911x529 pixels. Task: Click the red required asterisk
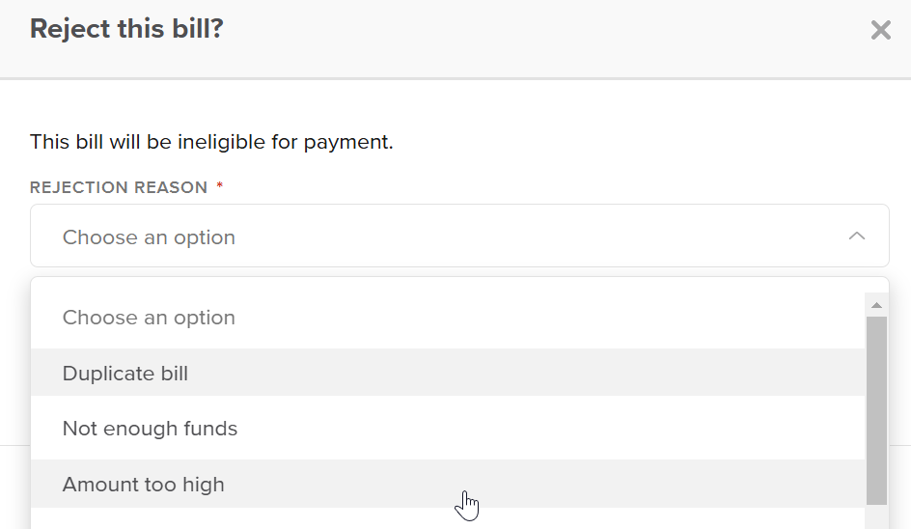[x=220, y=187]
